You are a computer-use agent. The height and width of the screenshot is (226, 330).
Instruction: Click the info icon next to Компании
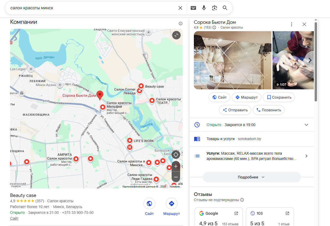181,24
